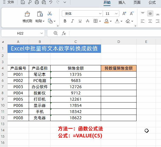The height and width of the screenshot is (147, 161).
Task: Click the Format Painter brush icon
Action: click(27, 14)
